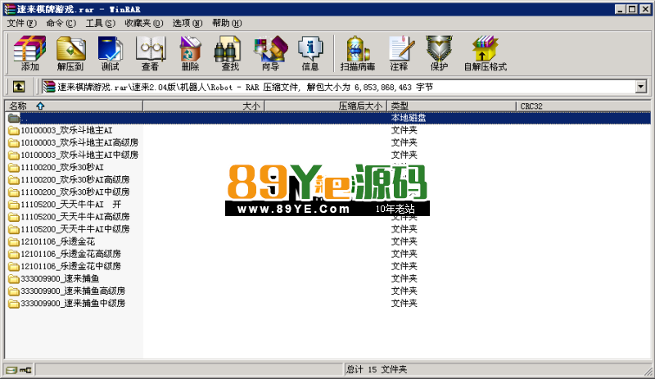Click the 删除 (Delete) toolbar icon

(x=190, y=53)
